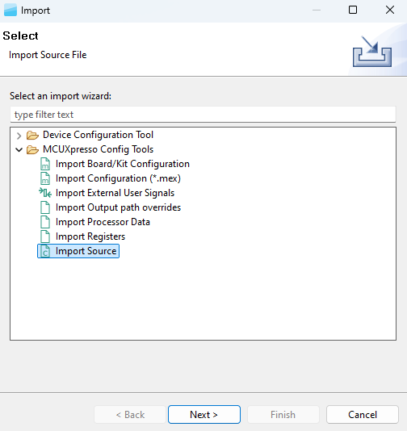This screenshot has height=431, width=407.
Task: Click the Device Configuration Tool folder icon
Action: [x=32, y=136]
